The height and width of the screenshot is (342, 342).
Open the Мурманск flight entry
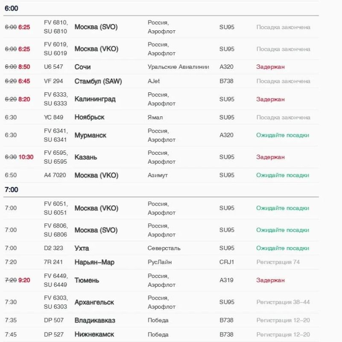(x=161, y=135)
